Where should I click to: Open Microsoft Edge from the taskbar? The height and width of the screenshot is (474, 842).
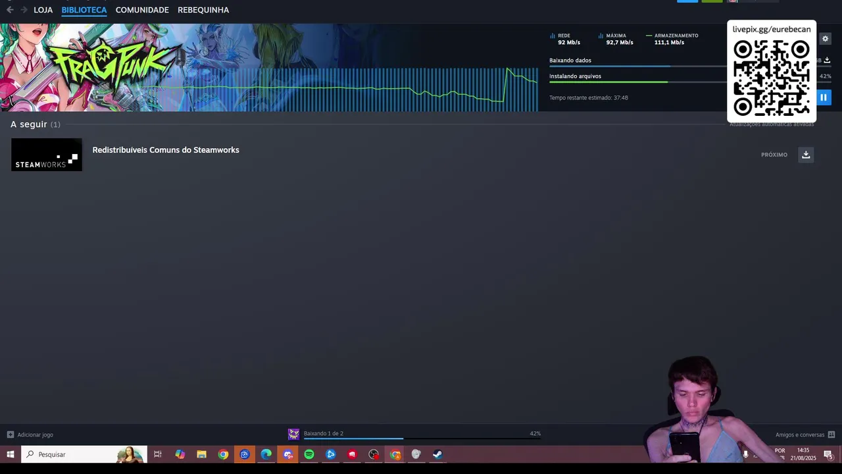(266, 454)
